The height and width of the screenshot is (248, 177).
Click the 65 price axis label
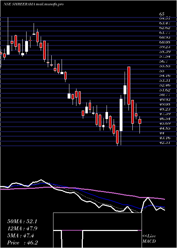pyautogui.click(x=162, y=14)
